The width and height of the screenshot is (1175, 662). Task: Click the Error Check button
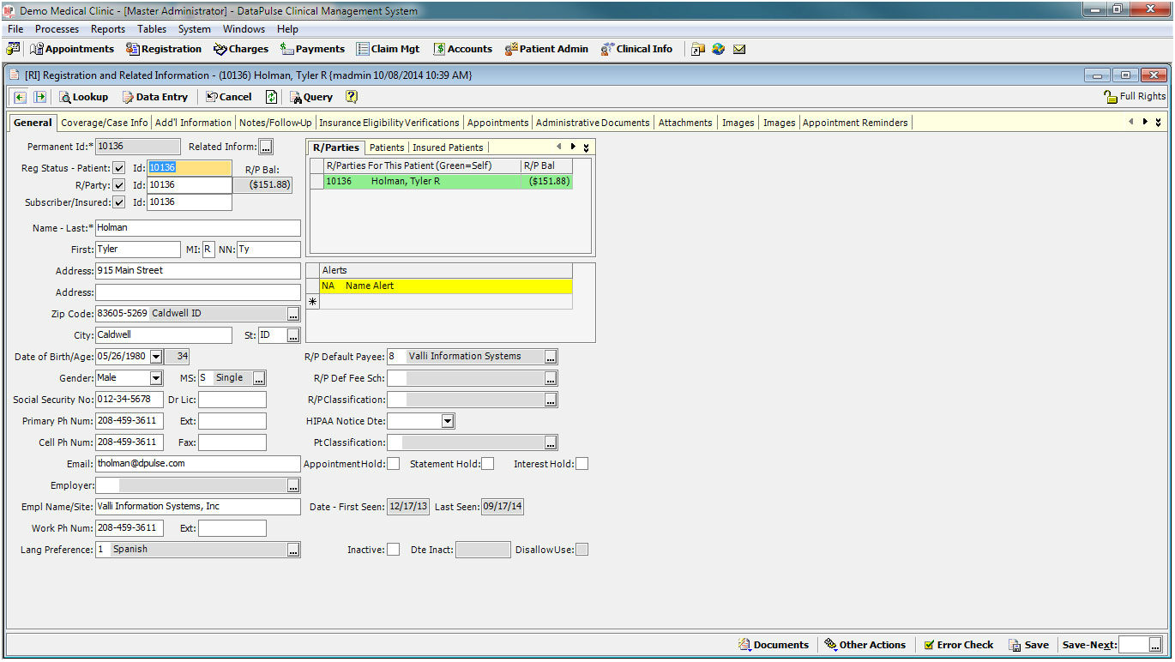(x=957, y=645)
